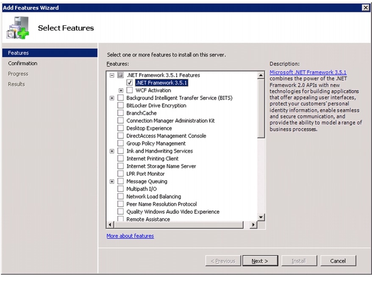The height and width of the screenshot is (284, 372).
Task: Click the Previous button
Action: pos(223,261)
